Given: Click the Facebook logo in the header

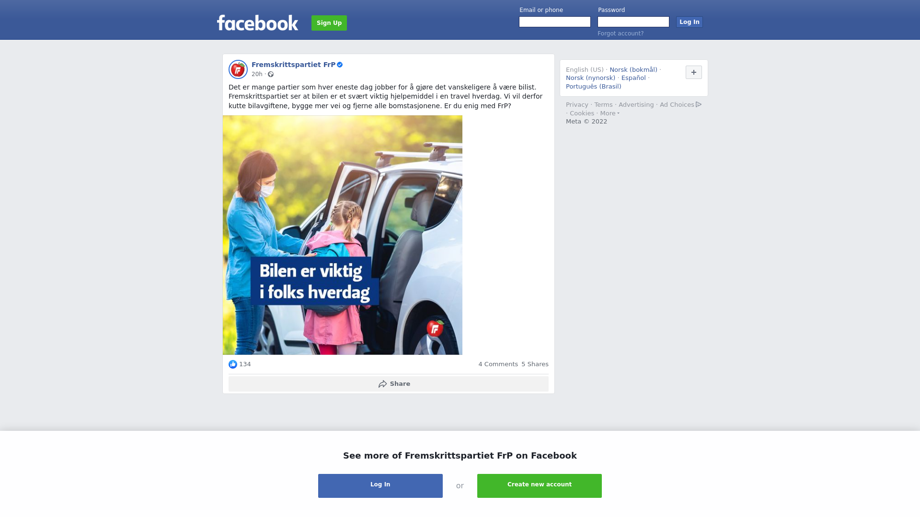Looking at the screenshot, I should [257, 22].
